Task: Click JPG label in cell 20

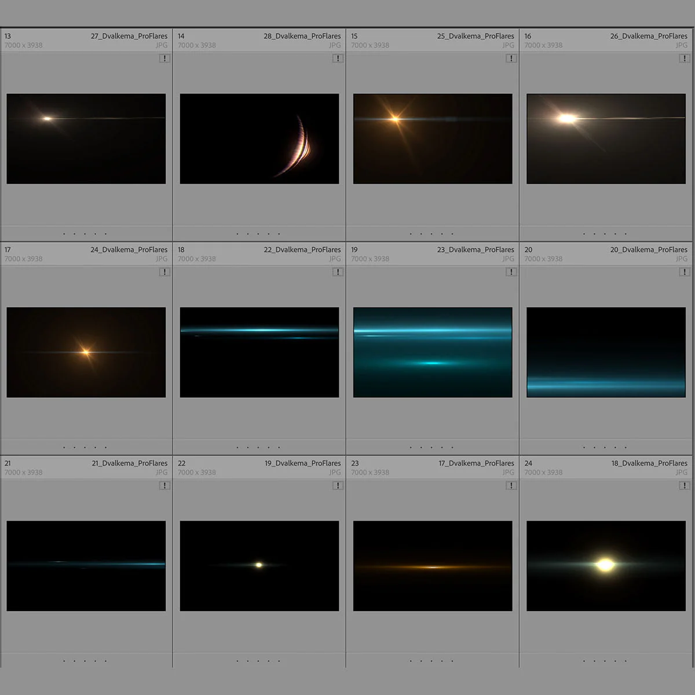Action: pyautogui.click(x=682, y=259)
